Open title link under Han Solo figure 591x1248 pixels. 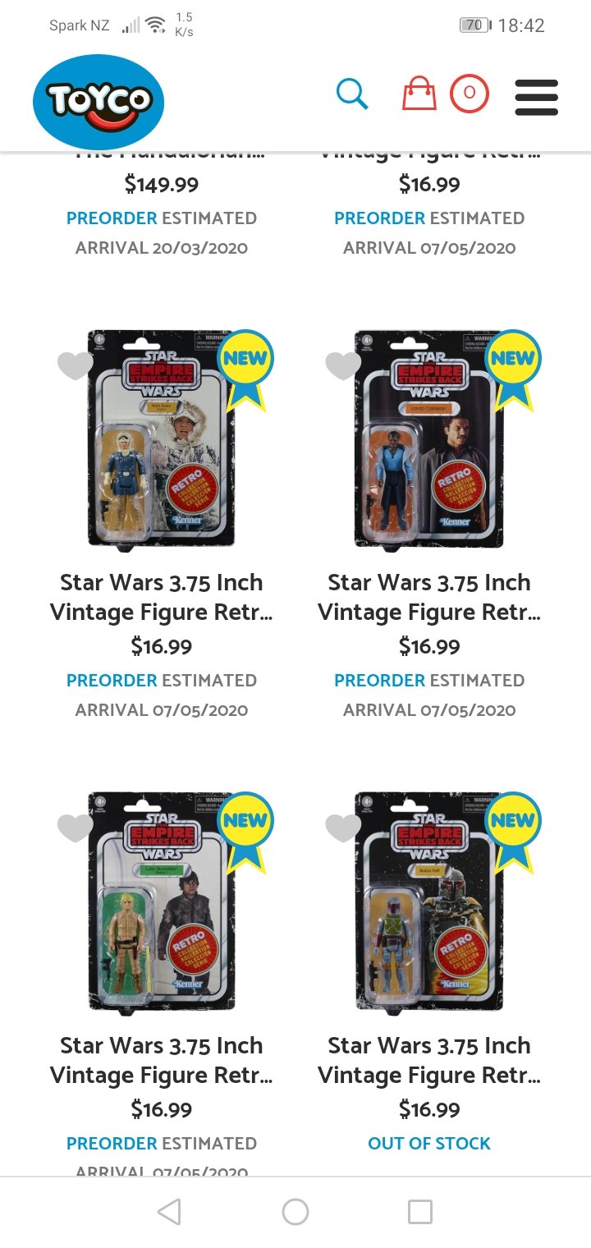pyautogui.click(x=162, y=597)
